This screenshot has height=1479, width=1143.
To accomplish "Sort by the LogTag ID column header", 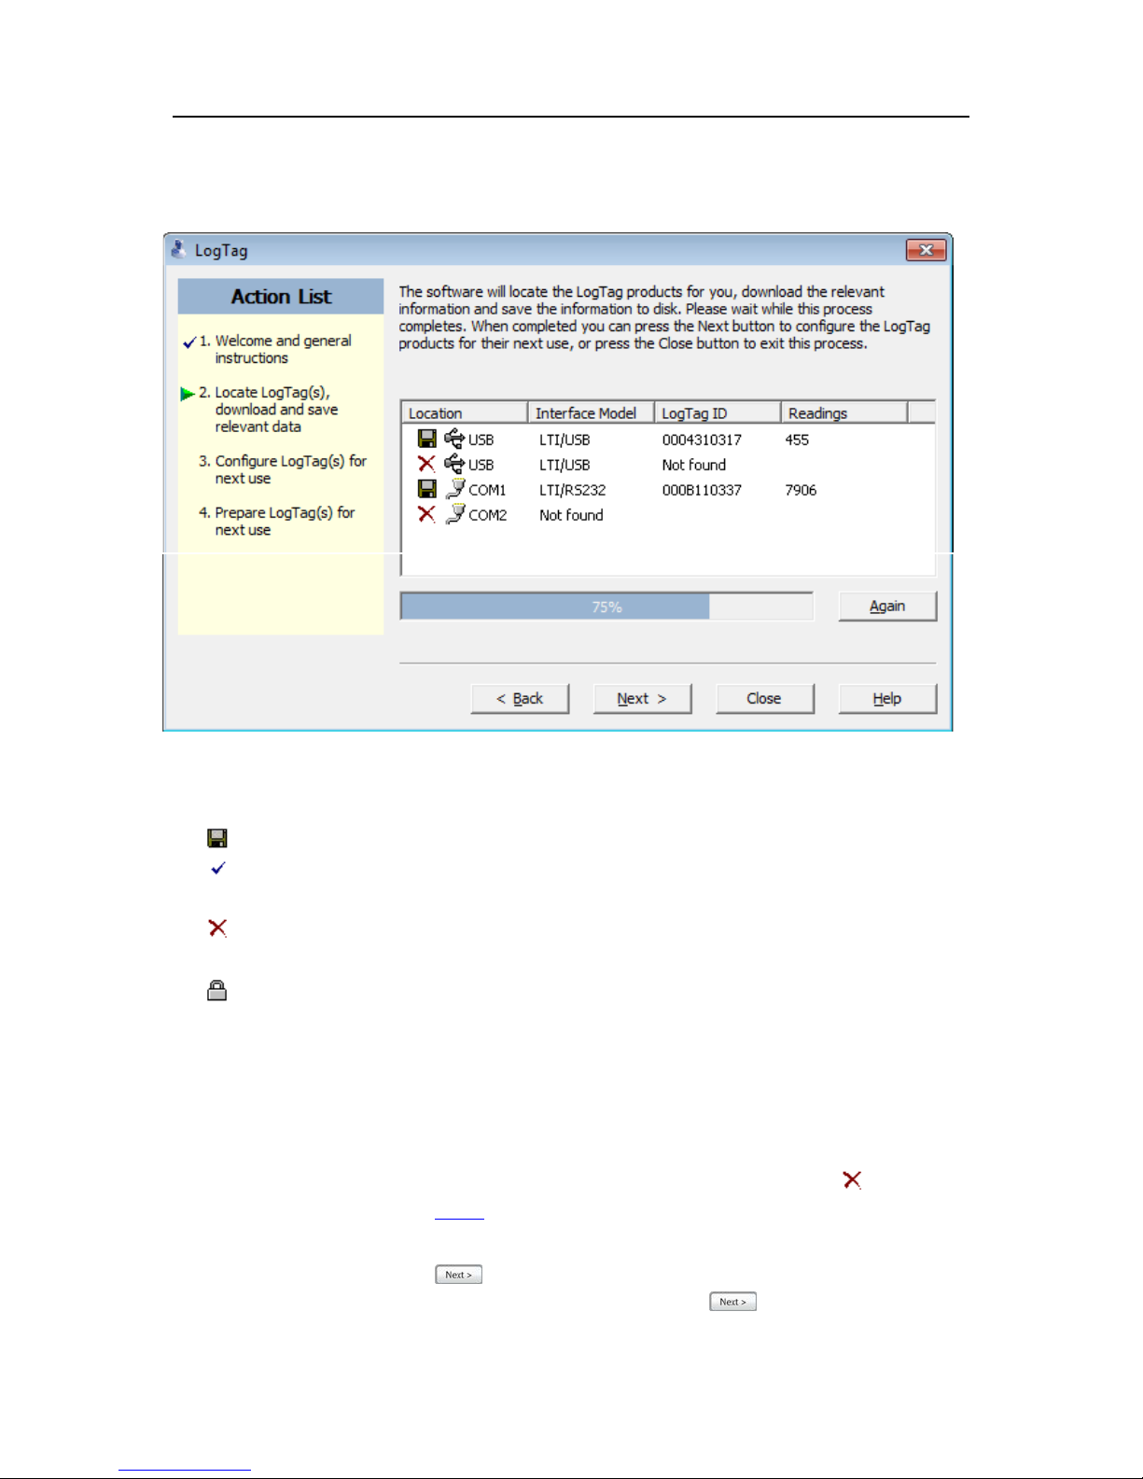I will (x=718, y=412).
